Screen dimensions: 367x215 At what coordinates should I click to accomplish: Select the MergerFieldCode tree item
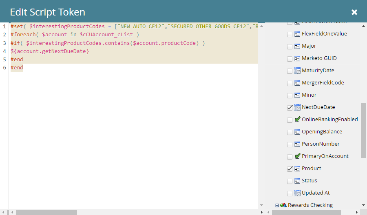(x=323, y=83)
